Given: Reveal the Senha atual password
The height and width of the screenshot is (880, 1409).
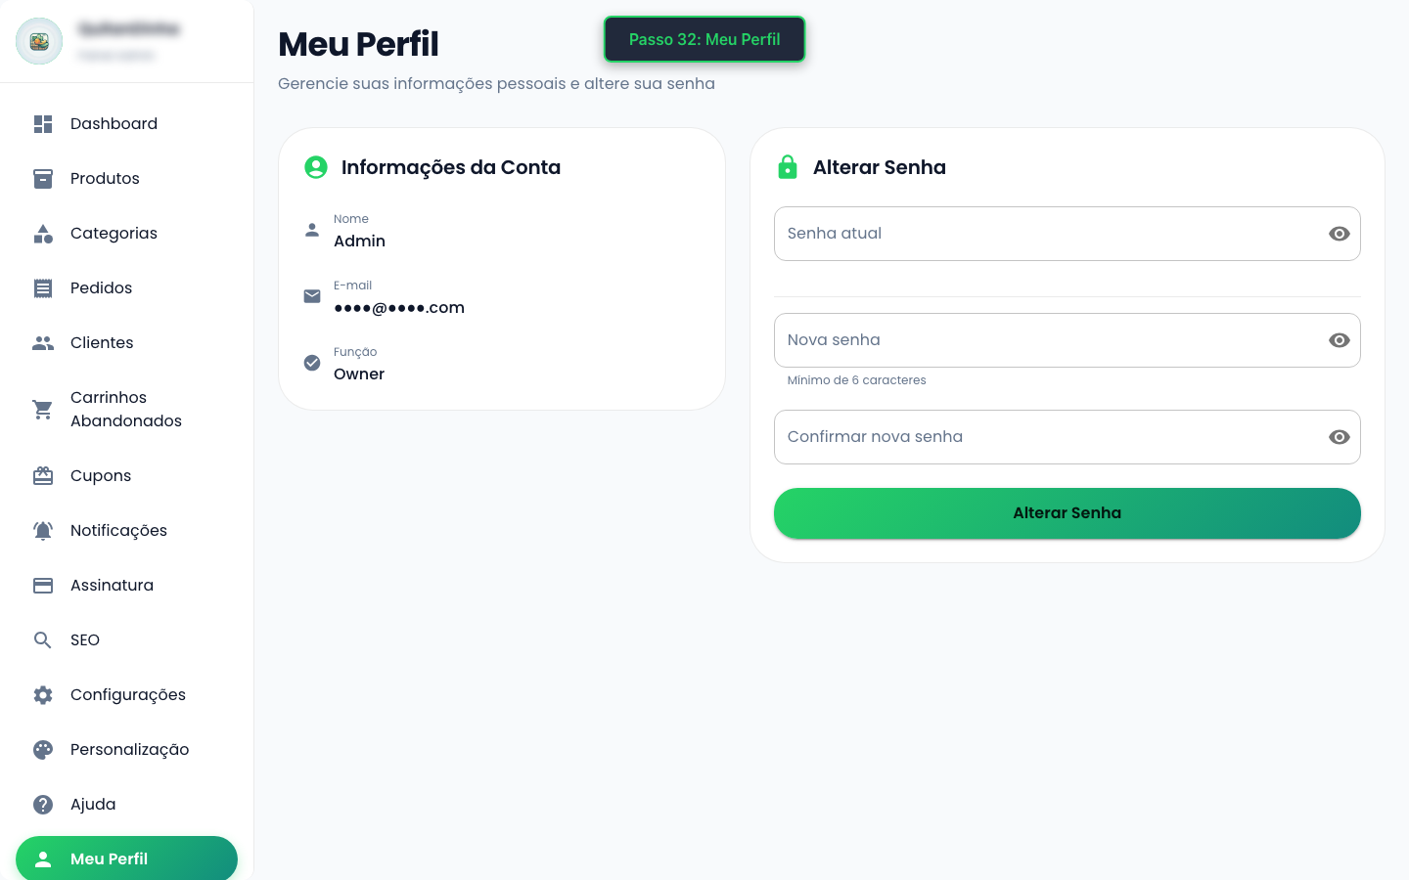Looking at the screenshot, I should pos(1339,234).
